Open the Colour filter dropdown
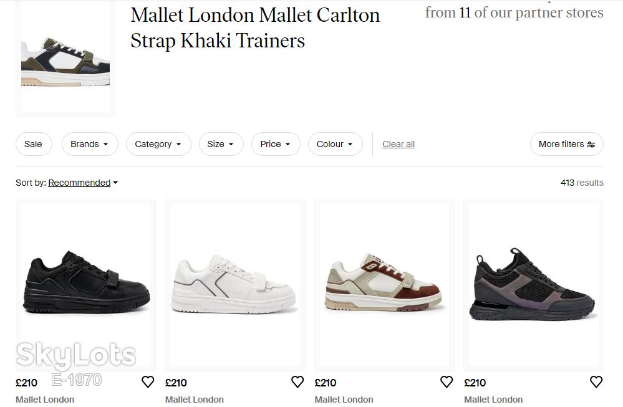The height and width of the screenshot is (407, 623). [x=335, y=144]
